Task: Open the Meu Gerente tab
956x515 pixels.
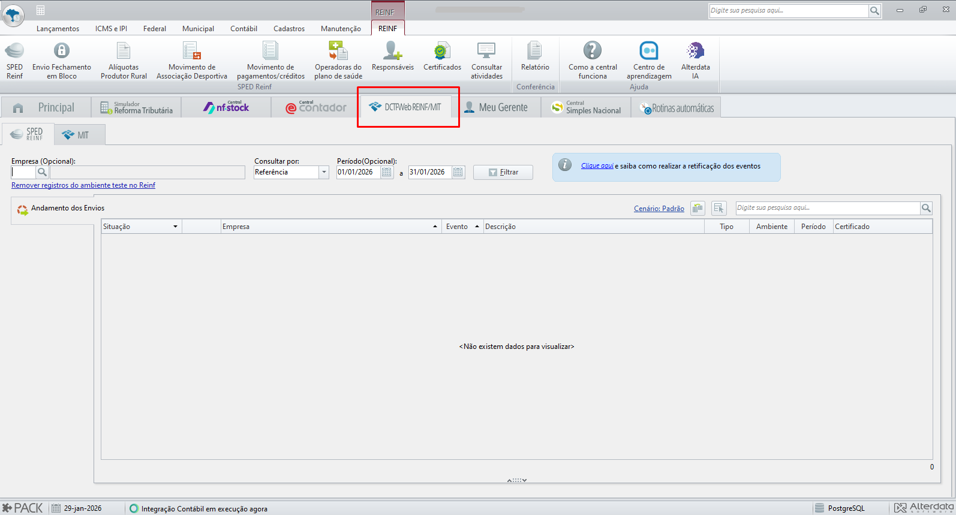Action: [497, 107]
